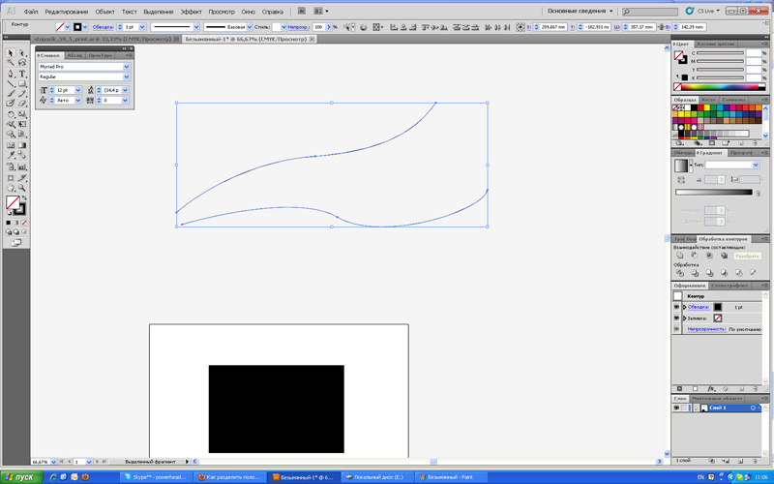
Task: Select the Eraser tool
Action: [22, 104]
